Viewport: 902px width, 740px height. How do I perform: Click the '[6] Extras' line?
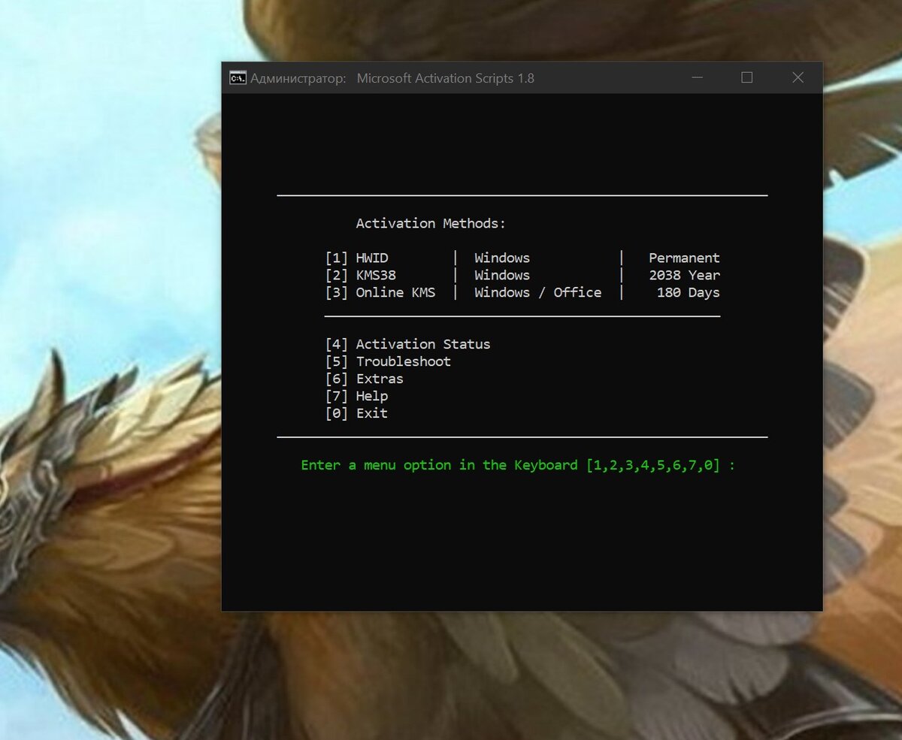pyautogui.click(x=364, y=379)
